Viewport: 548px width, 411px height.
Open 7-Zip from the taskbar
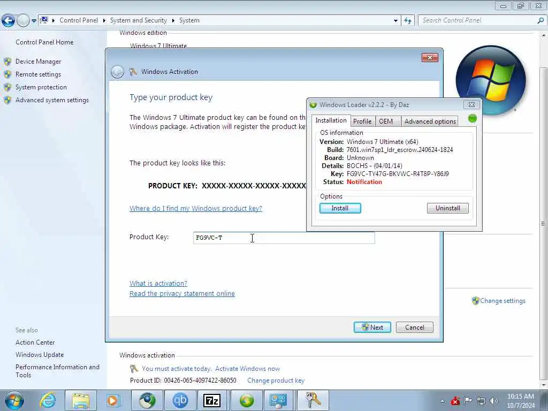click(212, 400)
